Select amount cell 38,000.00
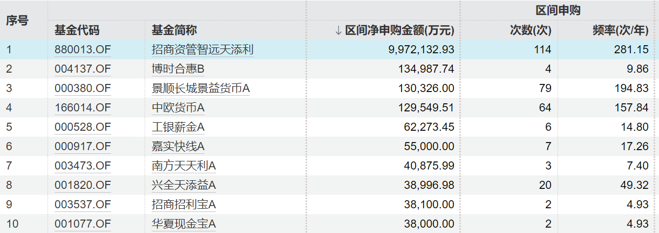This screenshot has width=659, height=233. pos(429,224)
